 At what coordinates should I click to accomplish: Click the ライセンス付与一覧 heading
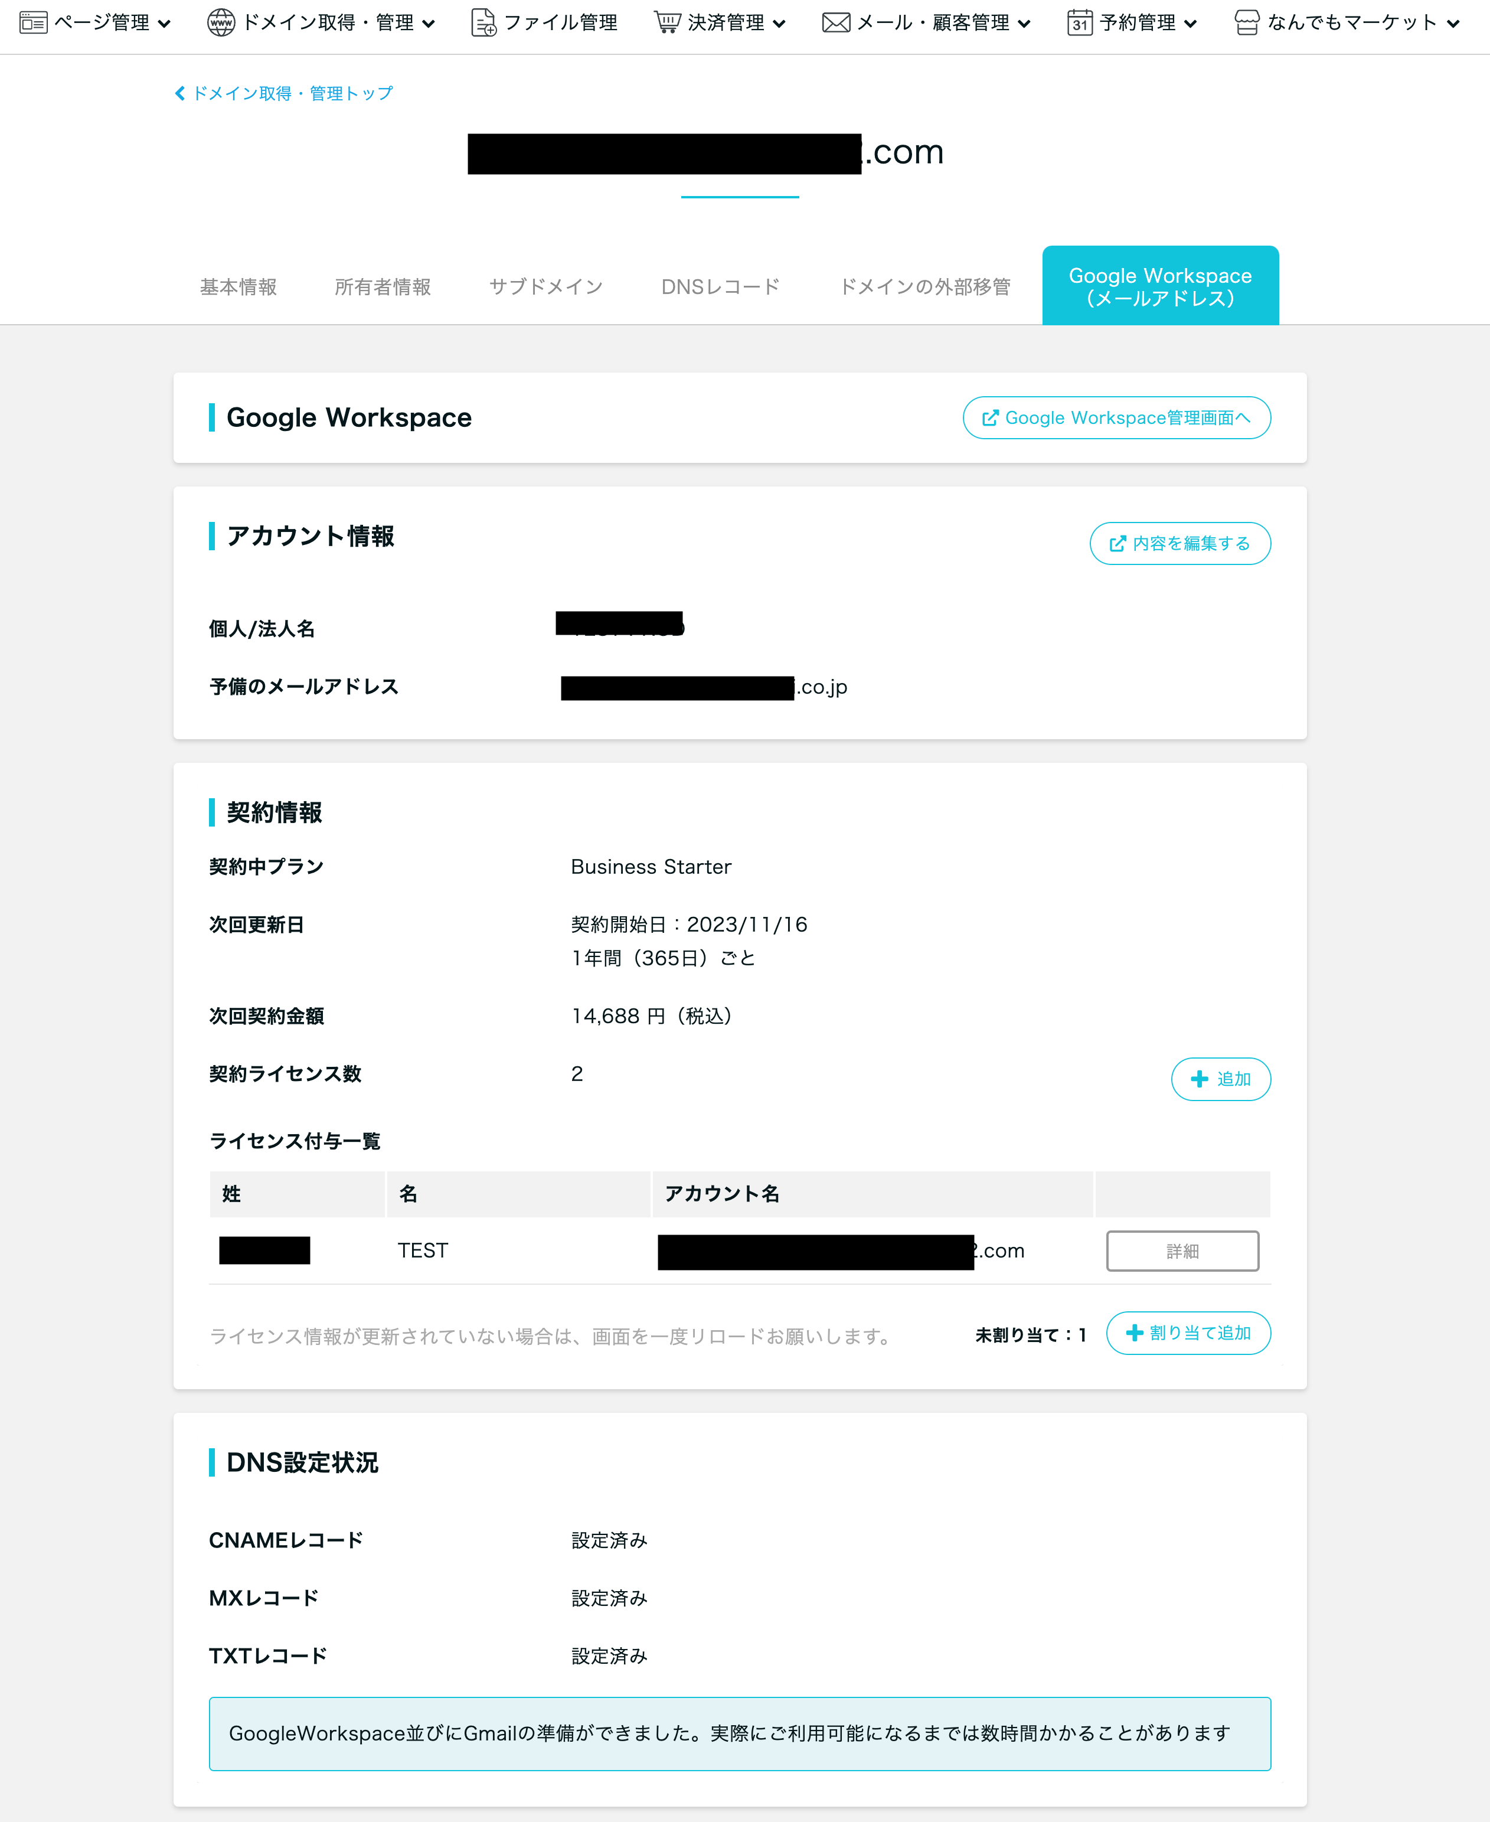[x=295, y=1141]
